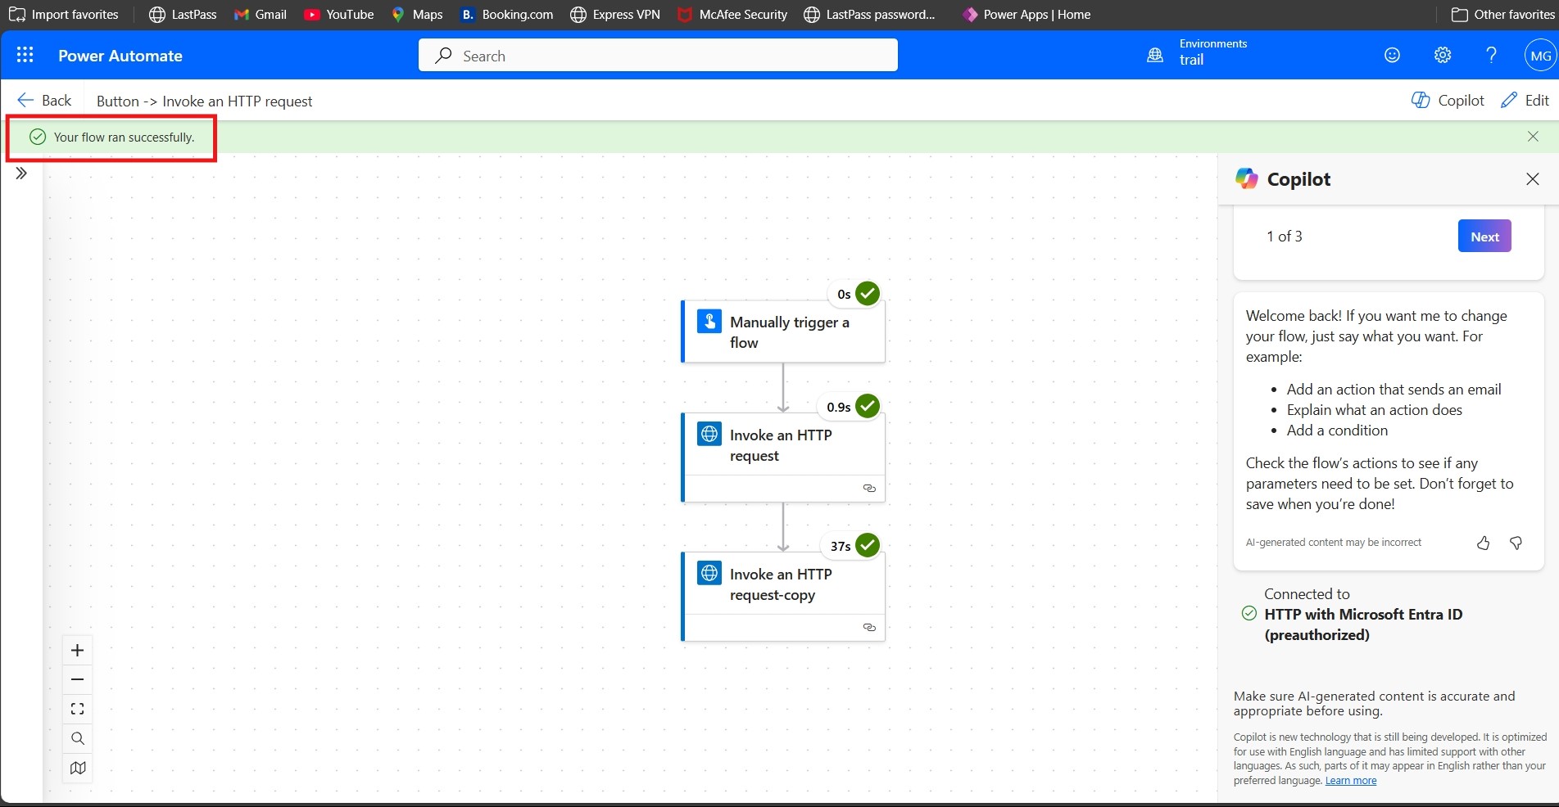Open the canvas search magnifier icon
Image resolution: width=1559 pixels, height=807 pixels.
(78, 738)
